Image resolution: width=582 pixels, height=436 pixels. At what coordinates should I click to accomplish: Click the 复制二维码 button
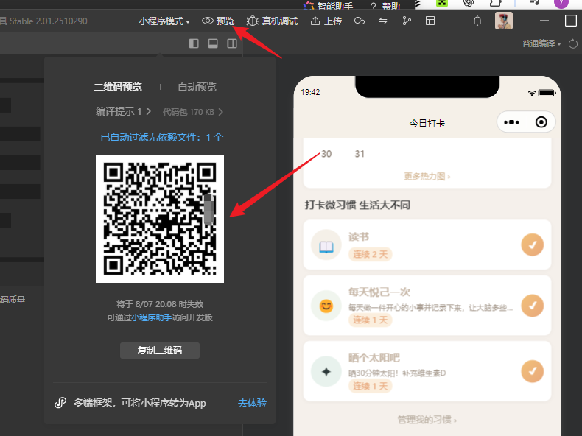pyautogui.click(x=160, y=351)
